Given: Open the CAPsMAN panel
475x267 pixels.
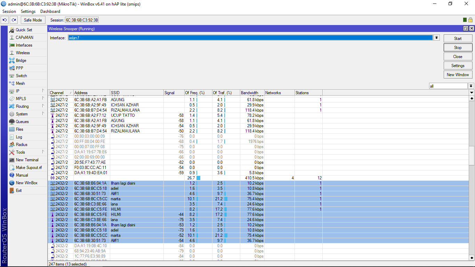Looking at the screenshot, I should tap(24, 37).
